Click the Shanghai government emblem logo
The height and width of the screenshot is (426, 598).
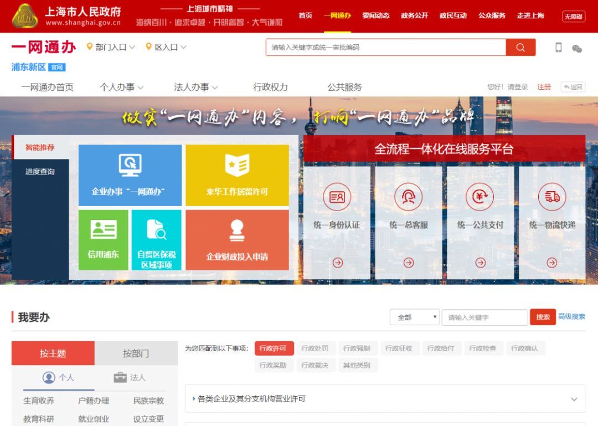click(x=25, y=16)
